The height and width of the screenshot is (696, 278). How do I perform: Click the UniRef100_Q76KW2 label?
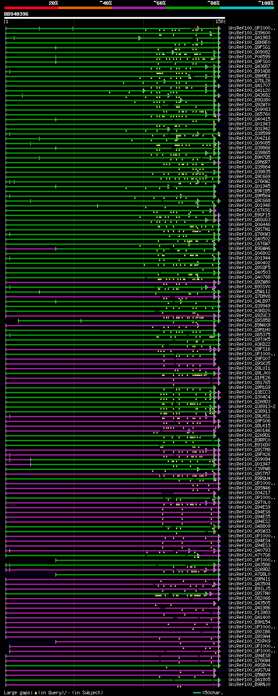[x=249, y=182]
